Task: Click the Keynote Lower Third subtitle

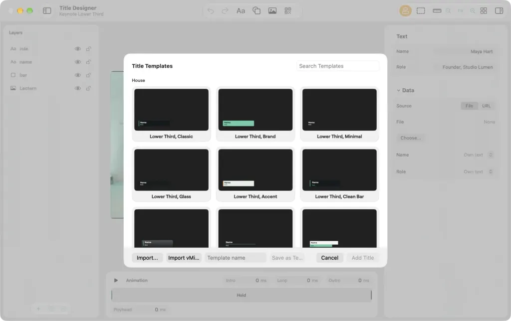Action: 81,14
